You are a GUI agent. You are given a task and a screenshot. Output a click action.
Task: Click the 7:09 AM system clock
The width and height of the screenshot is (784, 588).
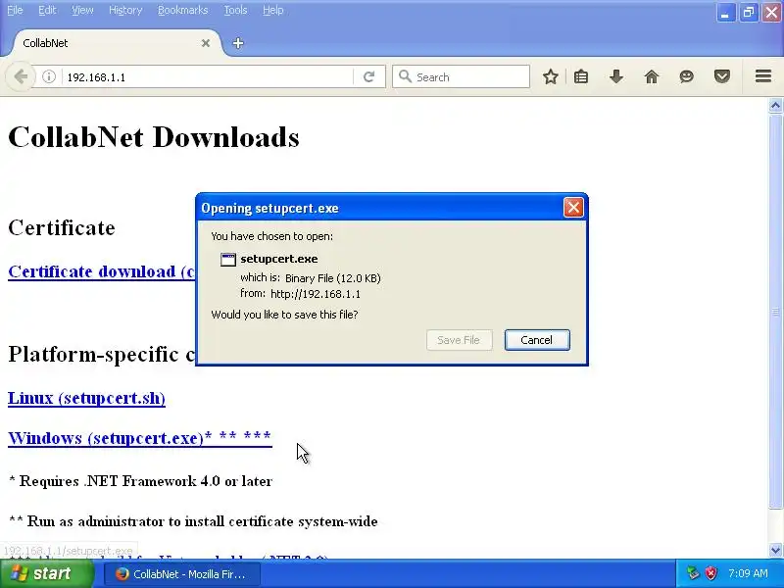(748, 573)
